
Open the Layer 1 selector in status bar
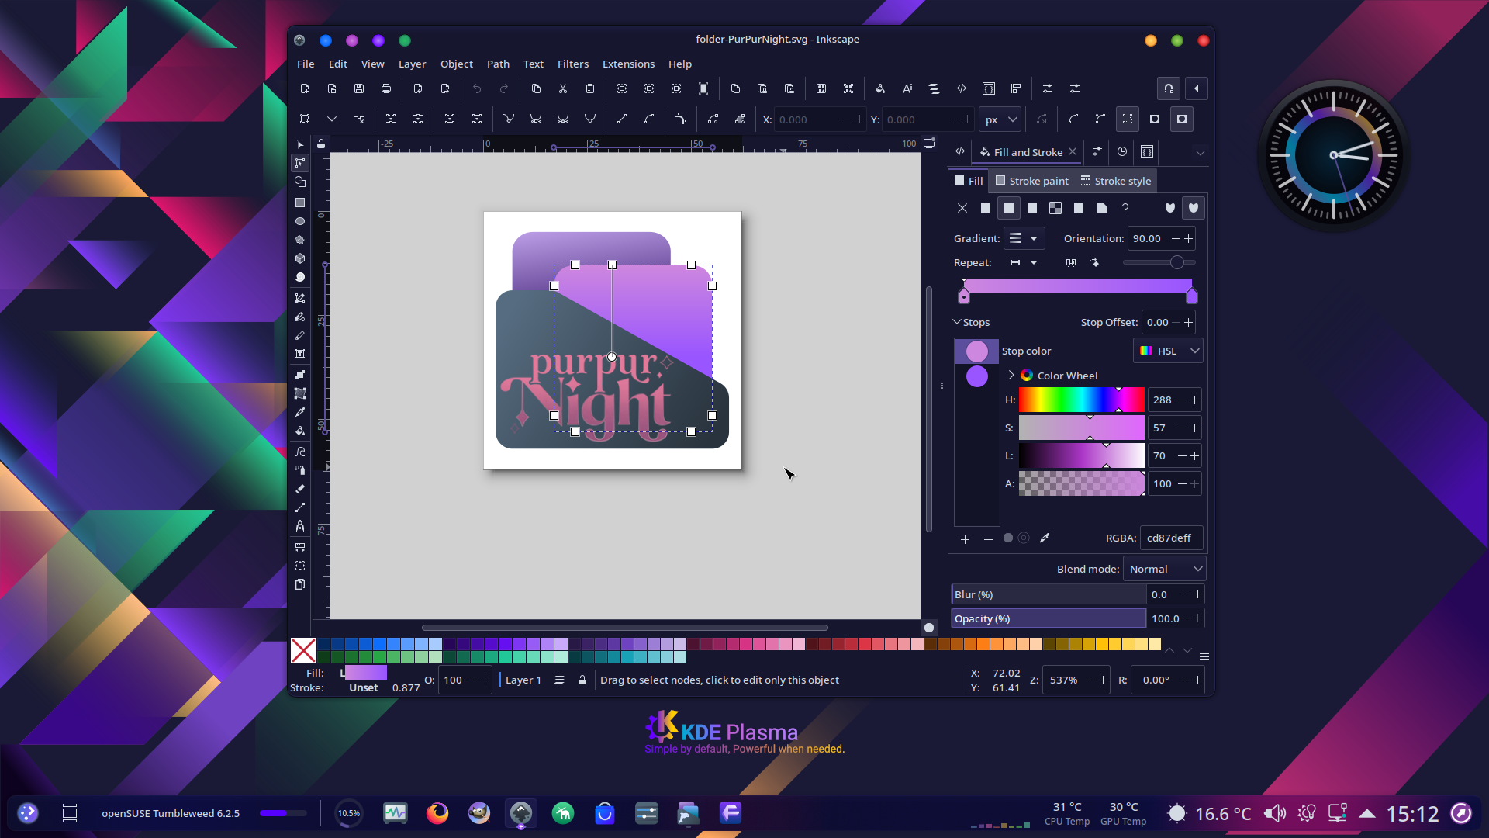523,680
